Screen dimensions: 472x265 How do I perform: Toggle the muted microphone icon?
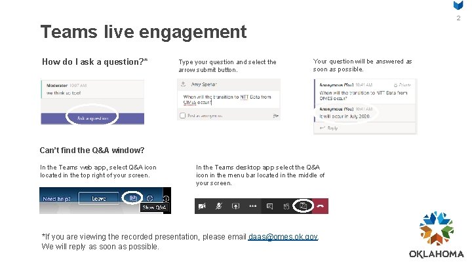click(219, 206)
